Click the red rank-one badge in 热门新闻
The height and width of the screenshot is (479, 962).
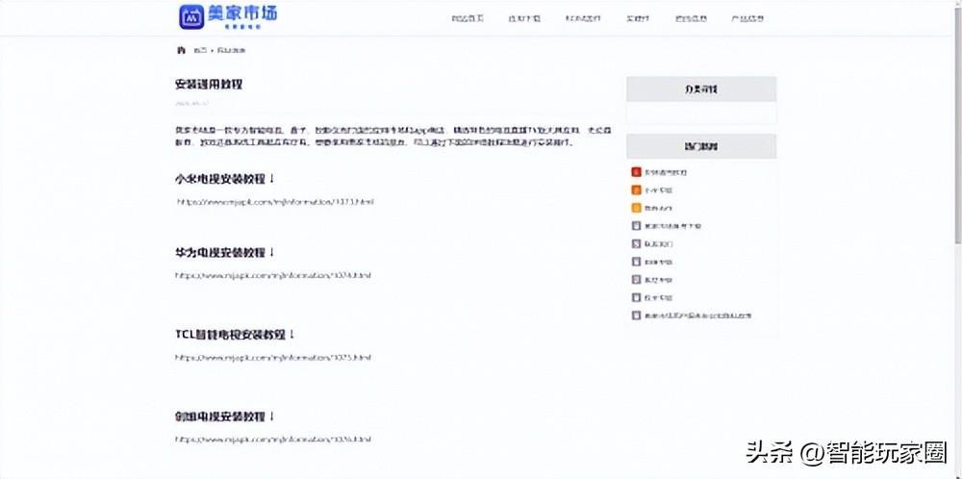[x=636, y=172]
